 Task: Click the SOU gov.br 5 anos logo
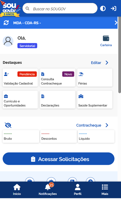[10, 9]
